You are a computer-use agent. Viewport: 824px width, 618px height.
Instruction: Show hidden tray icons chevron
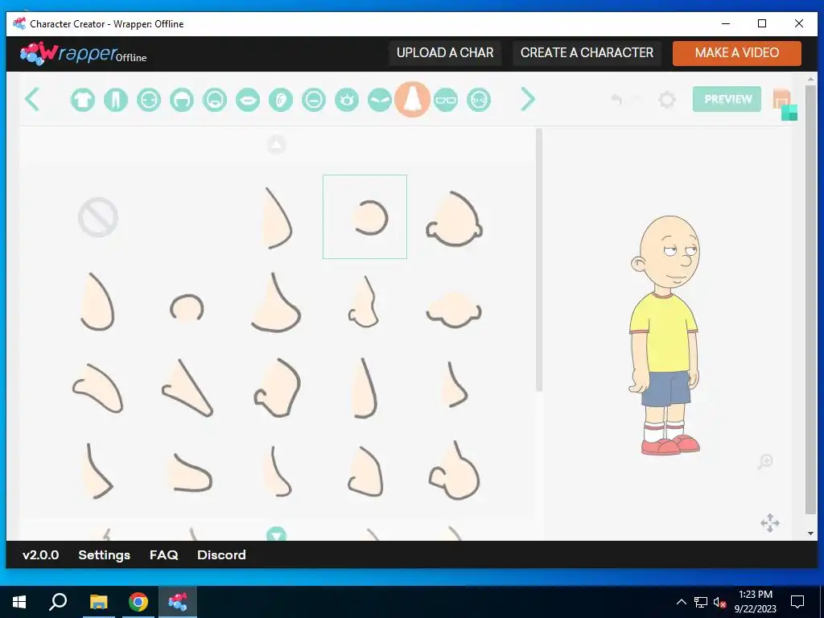[681, 602]
